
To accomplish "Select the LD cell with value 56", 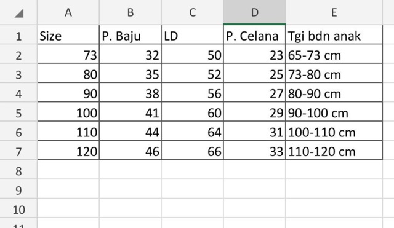I will [x=193, y=93].
